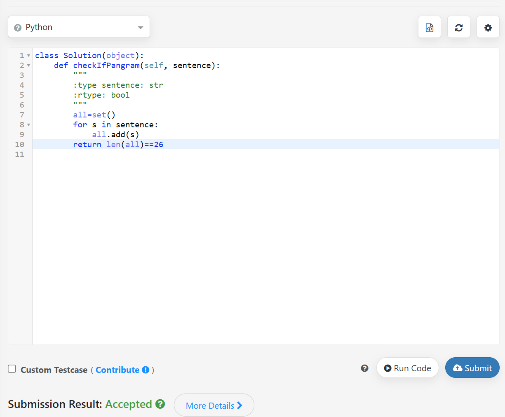
Task: Open the Contribute link
Action: click(x=117, y=370)
